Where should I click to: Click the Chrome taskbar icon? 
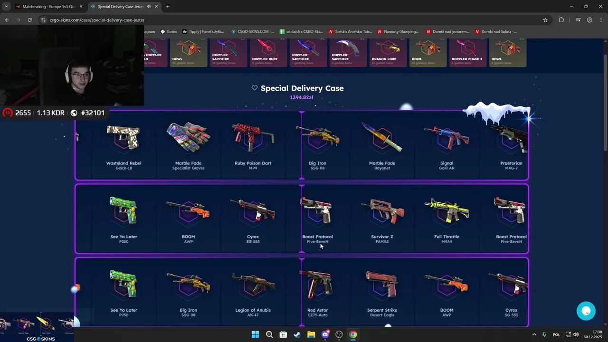point(353,334)
